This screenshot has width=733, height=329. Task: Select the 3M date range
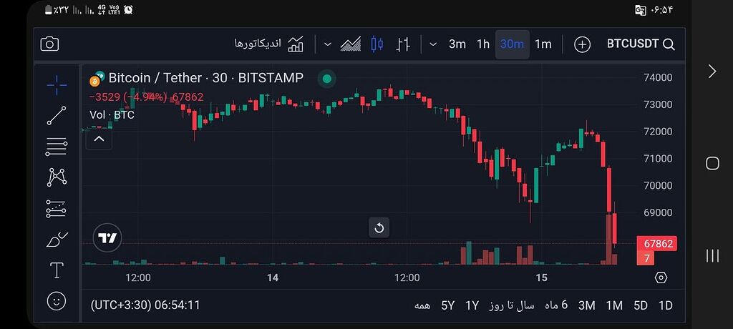pos(586,305)
